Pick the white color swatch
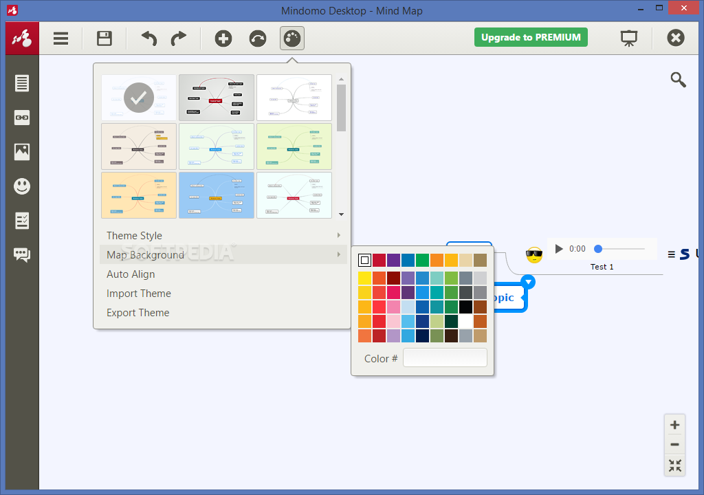 point(465,321)
